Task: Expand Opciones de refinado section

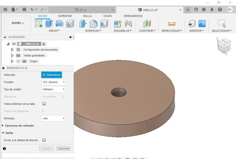Action: coord(3,126)
